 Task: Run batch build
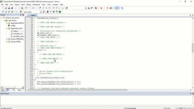(12, 12)
